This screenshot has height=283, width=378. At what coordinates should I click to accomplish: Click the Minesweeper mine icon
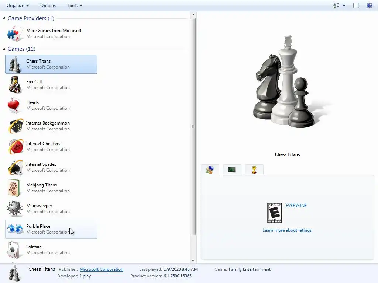[15, 209]
